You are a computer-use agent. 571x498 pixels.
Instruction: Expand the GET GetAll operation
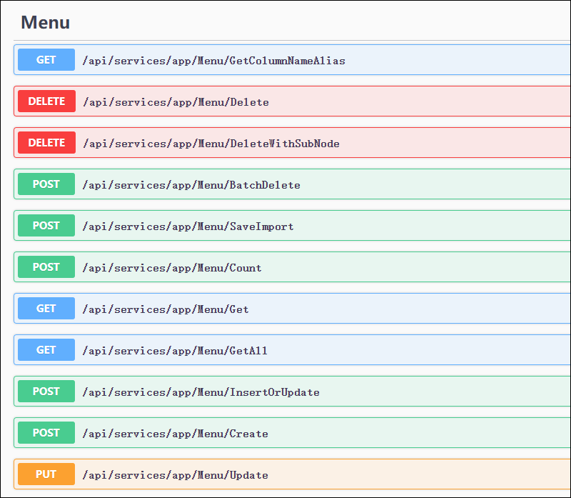(x=292, y=349)
